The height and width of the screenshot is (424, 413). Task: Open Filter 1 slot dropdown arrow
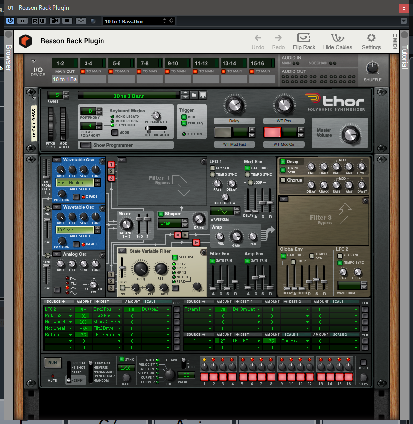pyautogui.click(x=122, y=160)
